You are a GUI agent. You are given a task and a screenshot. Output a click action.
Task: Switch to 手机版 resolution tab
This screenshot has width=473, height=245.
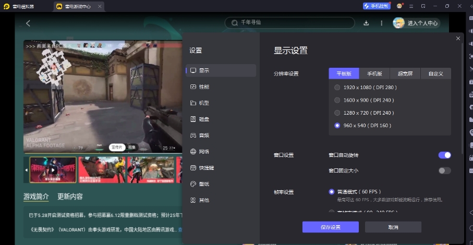point(374,73)
